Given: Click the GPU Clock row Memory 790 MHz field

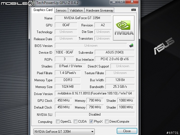Looking at the screenshot, I should coord(95,100).
